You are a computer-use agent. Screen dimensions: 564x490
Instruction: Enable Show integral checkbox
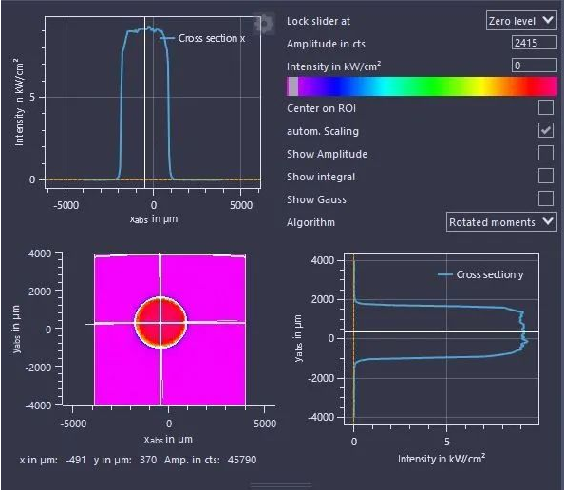coord(546,176)
